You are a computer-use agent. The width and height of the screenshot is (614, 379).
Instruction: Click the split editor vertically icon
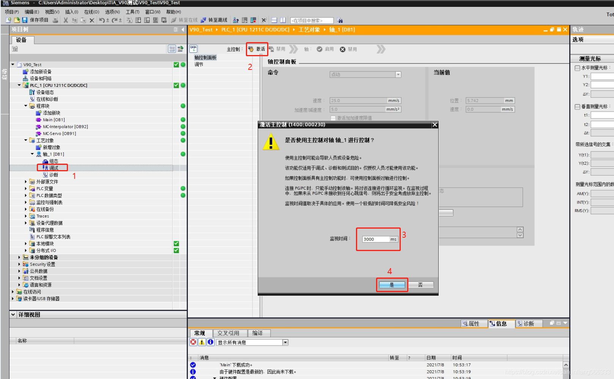[283, 20]
